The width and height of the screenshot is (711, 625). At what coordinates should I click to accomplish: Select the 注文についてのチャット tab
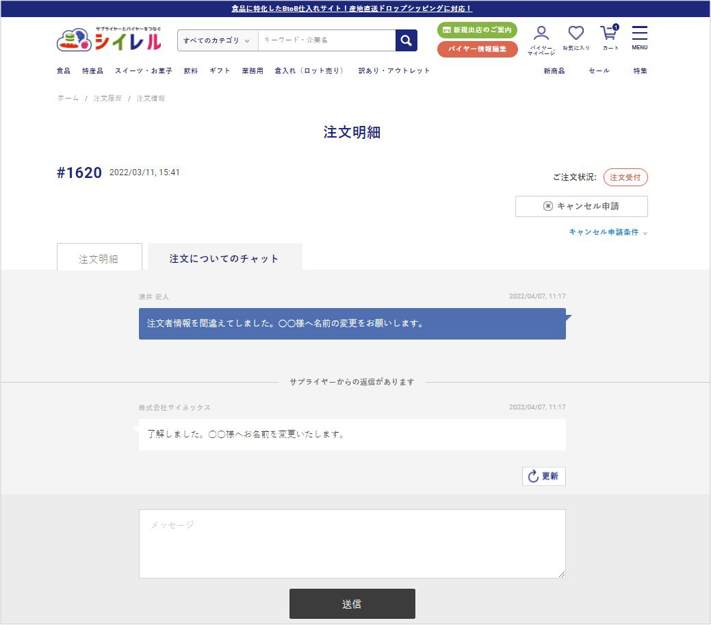[x=224, y=259]
